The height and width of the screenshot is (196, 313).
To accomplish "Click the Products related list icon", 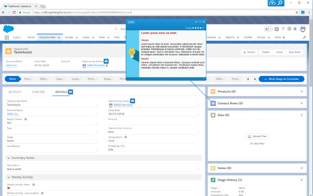I will [213, 92].
